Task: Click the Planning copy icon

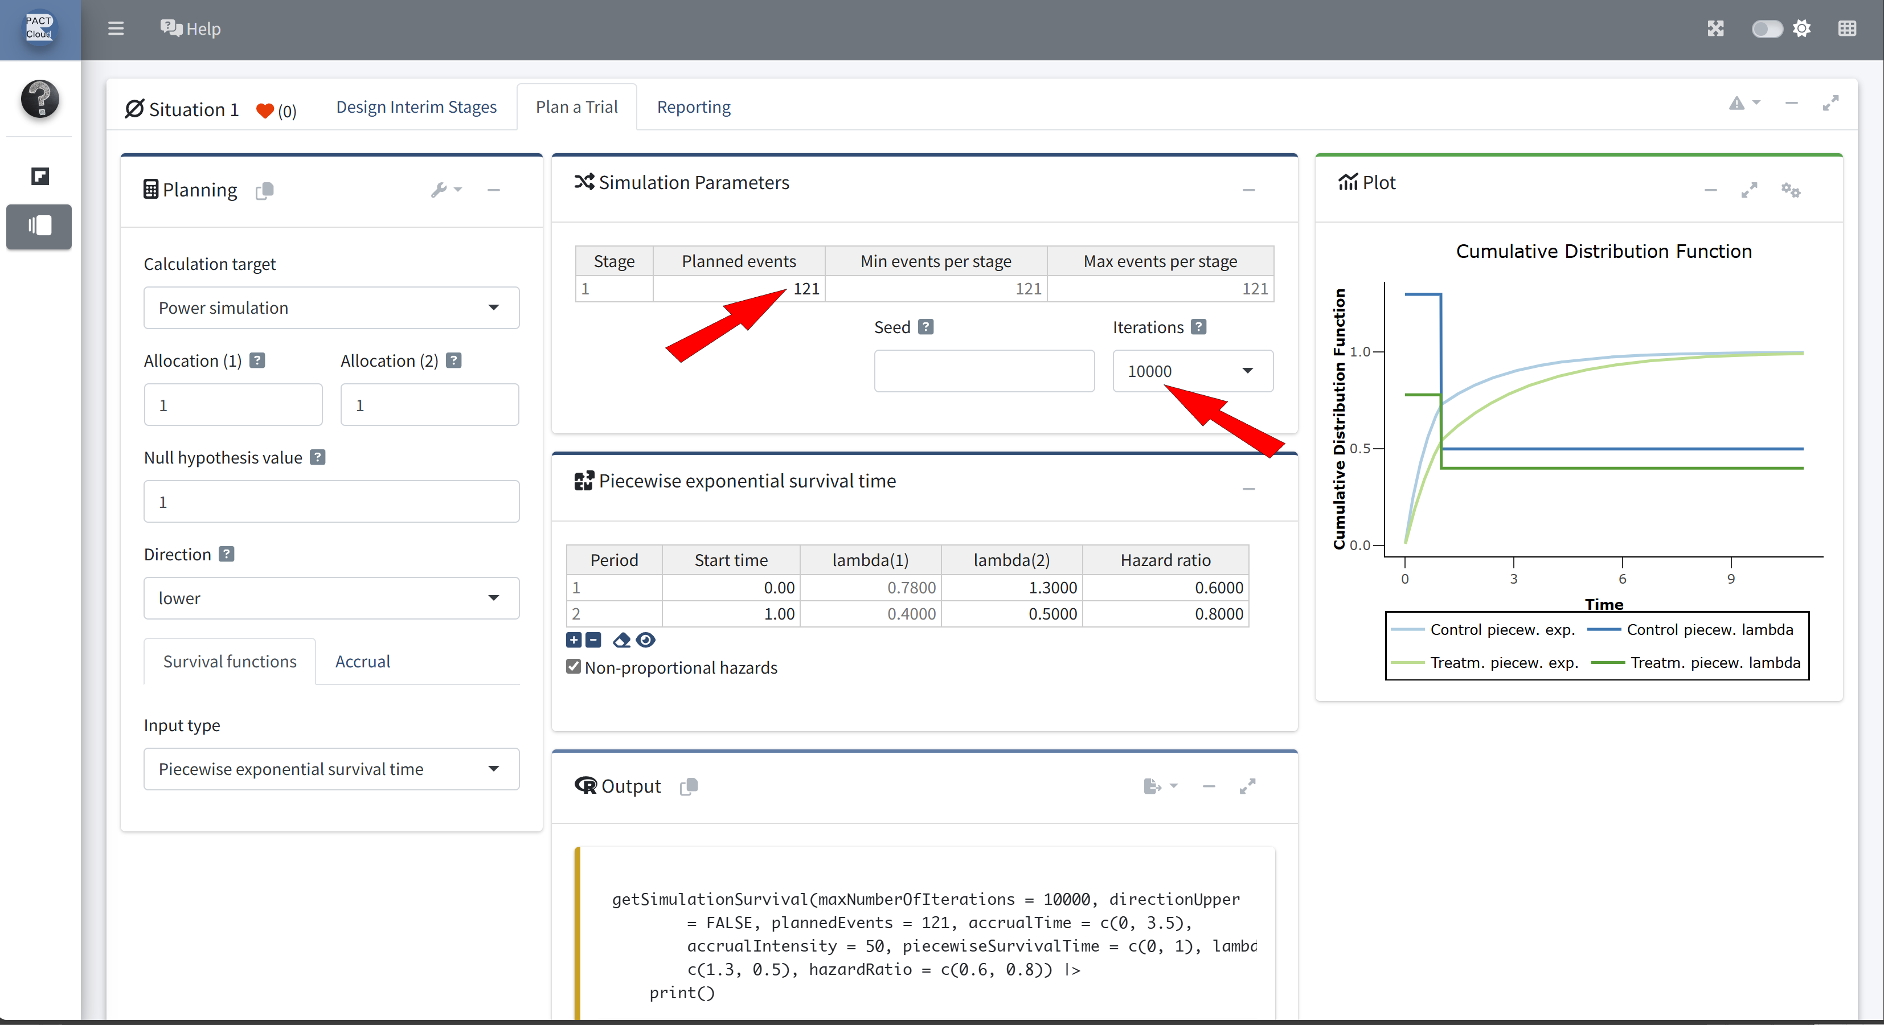Action: (x=264, y=191)
